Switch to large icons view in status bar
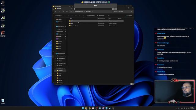 point(133,84)
